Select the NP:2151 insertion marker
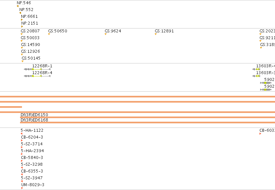Viewport: 275px width, 190px height. pyautogui.click(x=22, y=27)
